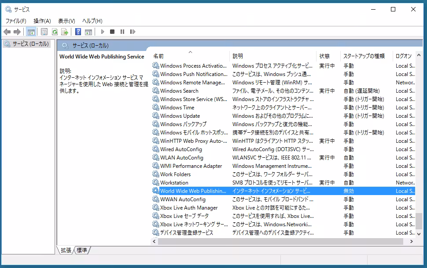Click the vertical scrollbar up arrow
This screenshot has width=427, height=268.
[419, 55]
